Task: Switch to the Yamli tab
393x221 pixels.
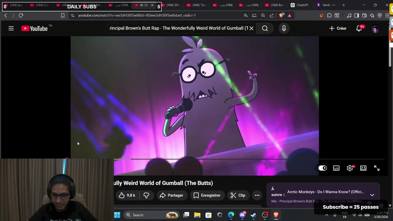Action: click(326, 5)
